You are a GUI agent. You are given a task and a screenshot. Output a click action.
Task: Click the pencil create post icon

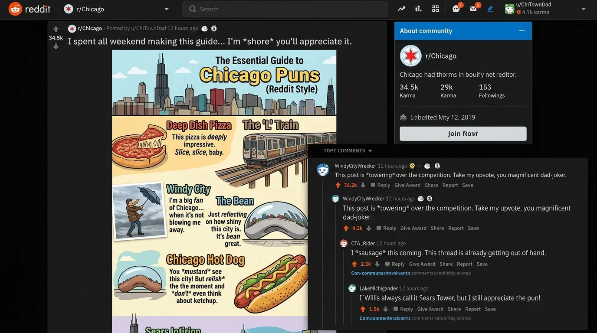tap(490, 9)
